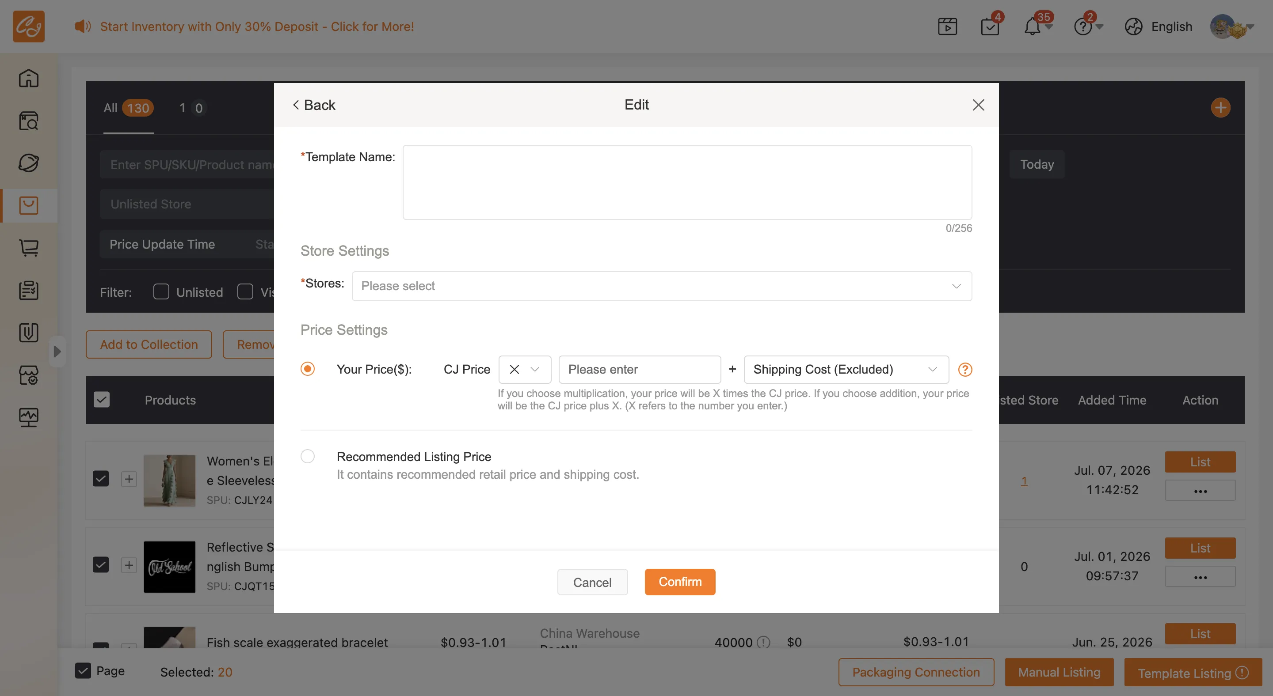
Task: Switch to the All 130 tab
Action: [129, 108]
